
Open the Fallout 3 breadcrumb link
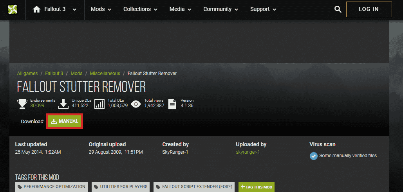tap(54, 74)
